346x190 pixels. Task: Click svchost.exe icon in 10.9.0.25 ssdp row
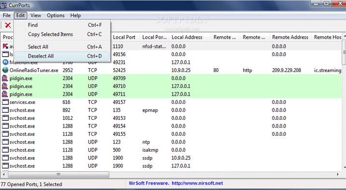click(x=5, y=158)
